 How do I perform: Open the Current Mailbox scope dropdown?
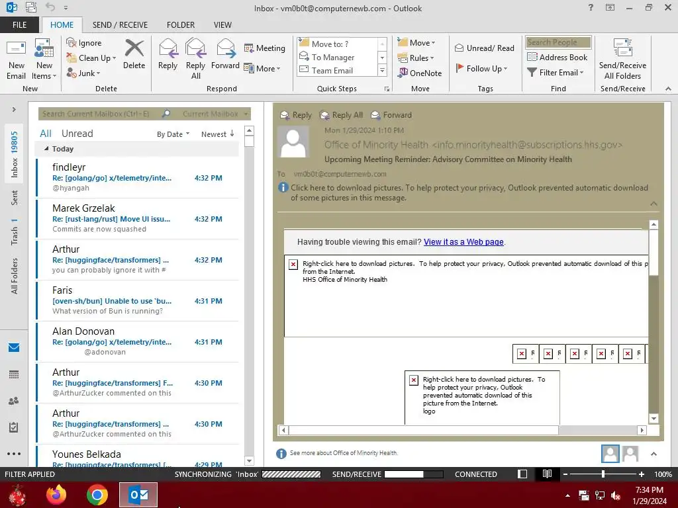click(x=215, y=114)
